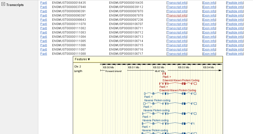Open Exon info for ENSMUST00000016435
The image size is (253, 134).
[209, 3]
